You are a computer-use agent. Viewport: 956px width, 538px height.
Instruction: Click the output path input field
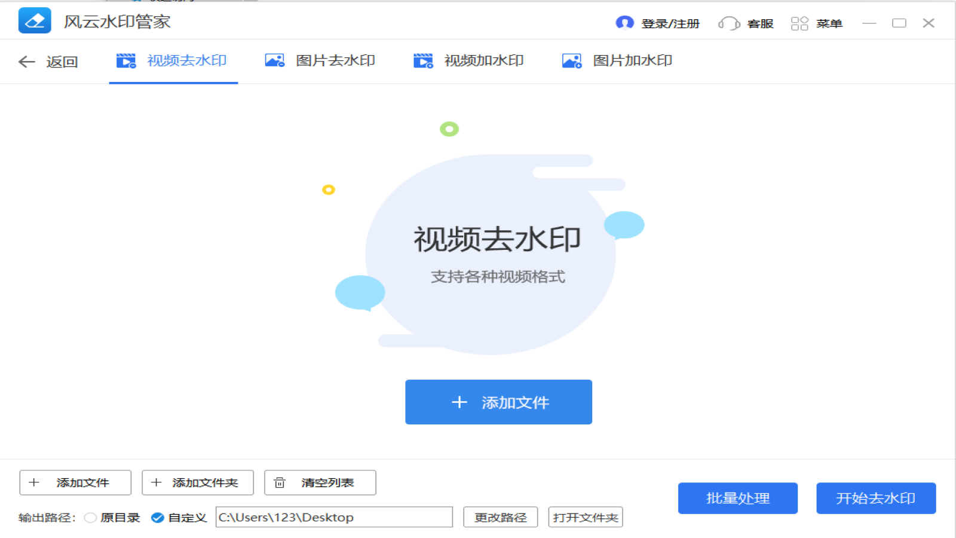pos(335,517)
